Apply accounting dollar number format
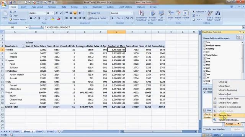The width and height of the screenshot is (245, 137). pyautogui.click(x=112, y=18)
